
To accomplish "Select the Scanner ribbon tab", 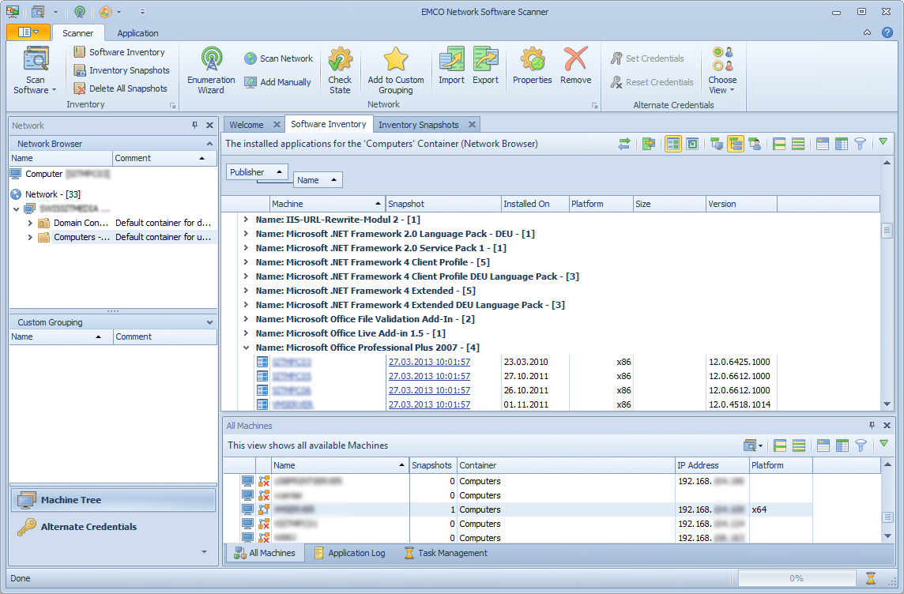I will coord(77,33).
